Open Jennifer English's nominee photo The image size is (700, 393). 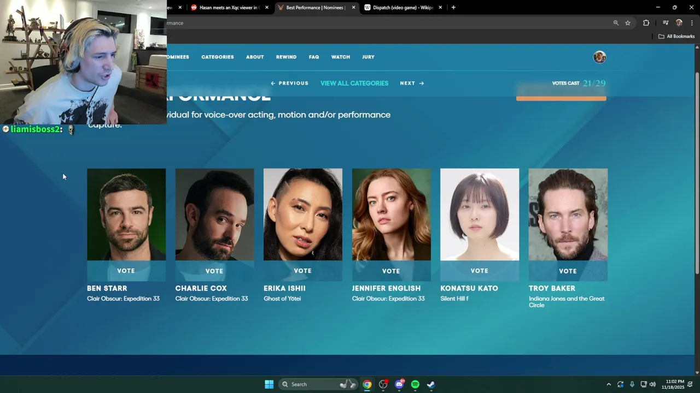click(392, 215)
